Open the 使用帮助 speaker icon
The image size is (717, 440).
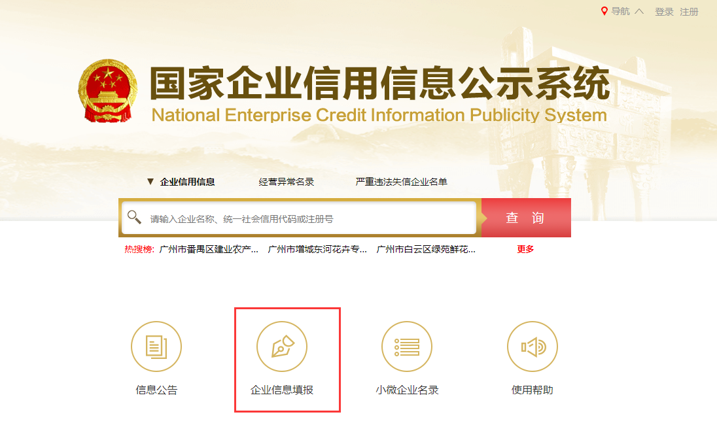[533, 347]
